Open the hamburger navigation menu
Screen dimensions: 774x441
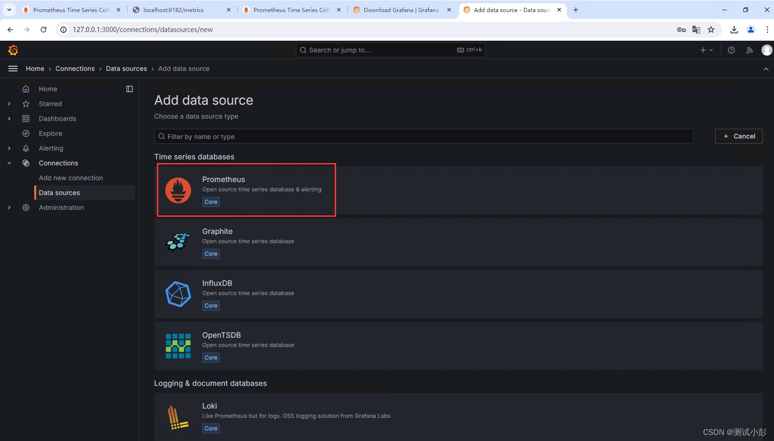pos(13,69)
